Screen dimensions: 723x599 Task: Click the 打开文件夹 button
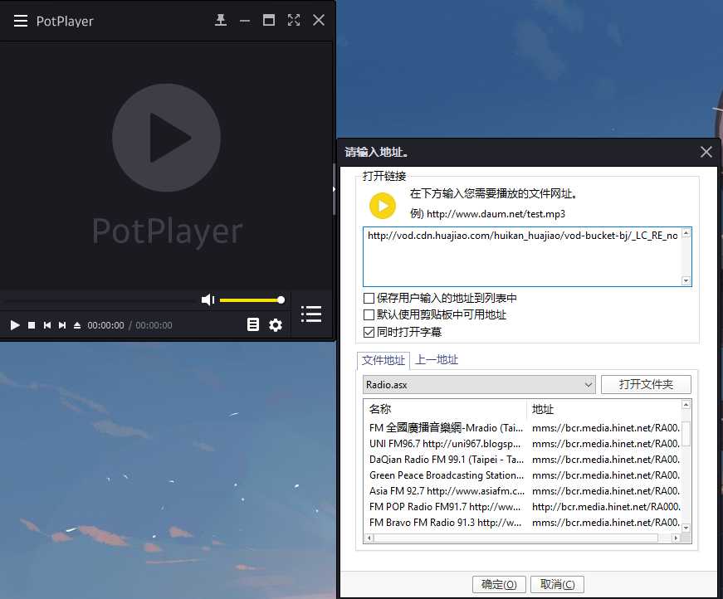(x=646, y=384)
